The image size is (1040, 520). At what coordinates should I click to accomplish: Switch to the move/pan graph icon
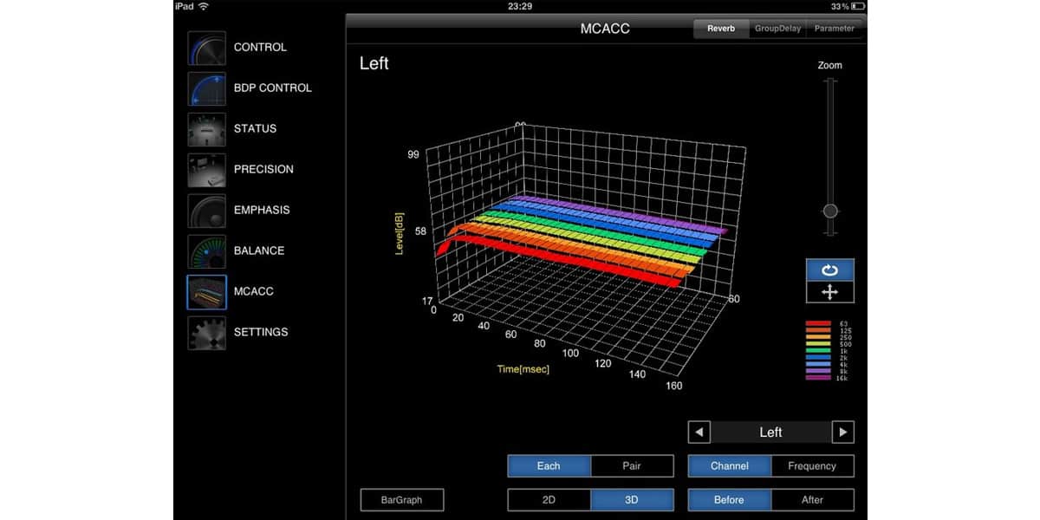[x=829, y=292]
